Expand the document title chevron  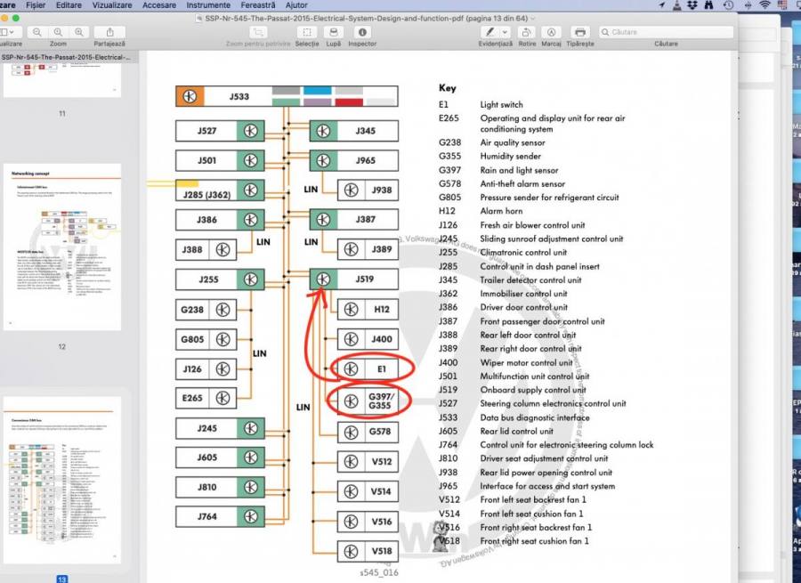532,18
